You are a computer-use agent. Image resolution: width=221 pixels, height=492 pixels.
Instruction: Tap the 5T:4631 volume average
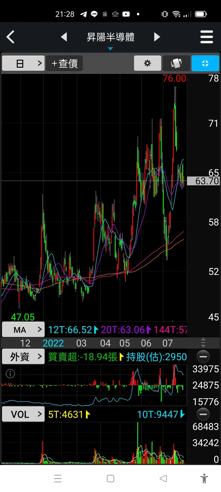tap(66, 414)
